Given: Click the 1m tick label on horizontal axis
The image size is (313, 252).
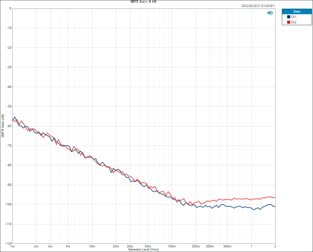Looking at the screenshot, I should tap(12, 247).
